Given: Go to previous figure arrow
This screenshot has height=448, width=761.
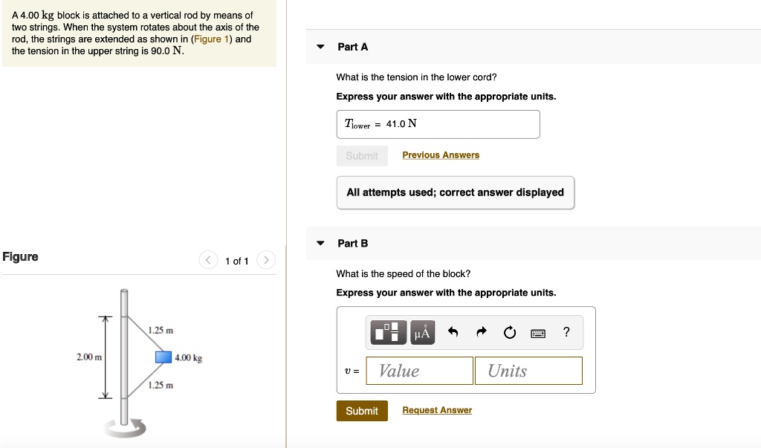Looking at the screenshot, I should click(208, 260).
